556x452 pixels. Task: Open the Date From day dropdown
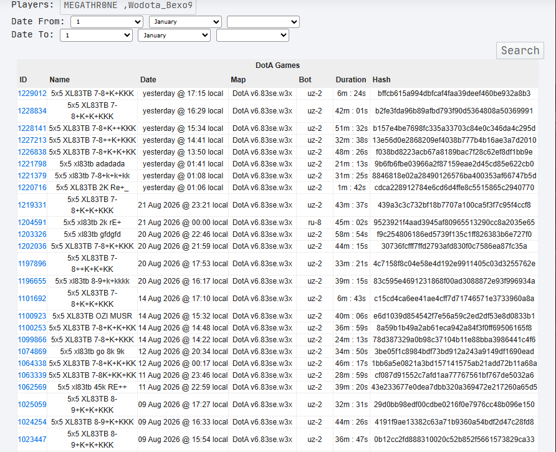click(x=107, y=22)
